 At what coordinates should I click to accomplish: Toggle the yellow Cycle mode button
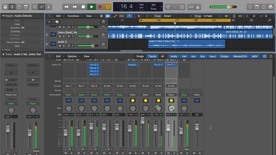[108, 7]
